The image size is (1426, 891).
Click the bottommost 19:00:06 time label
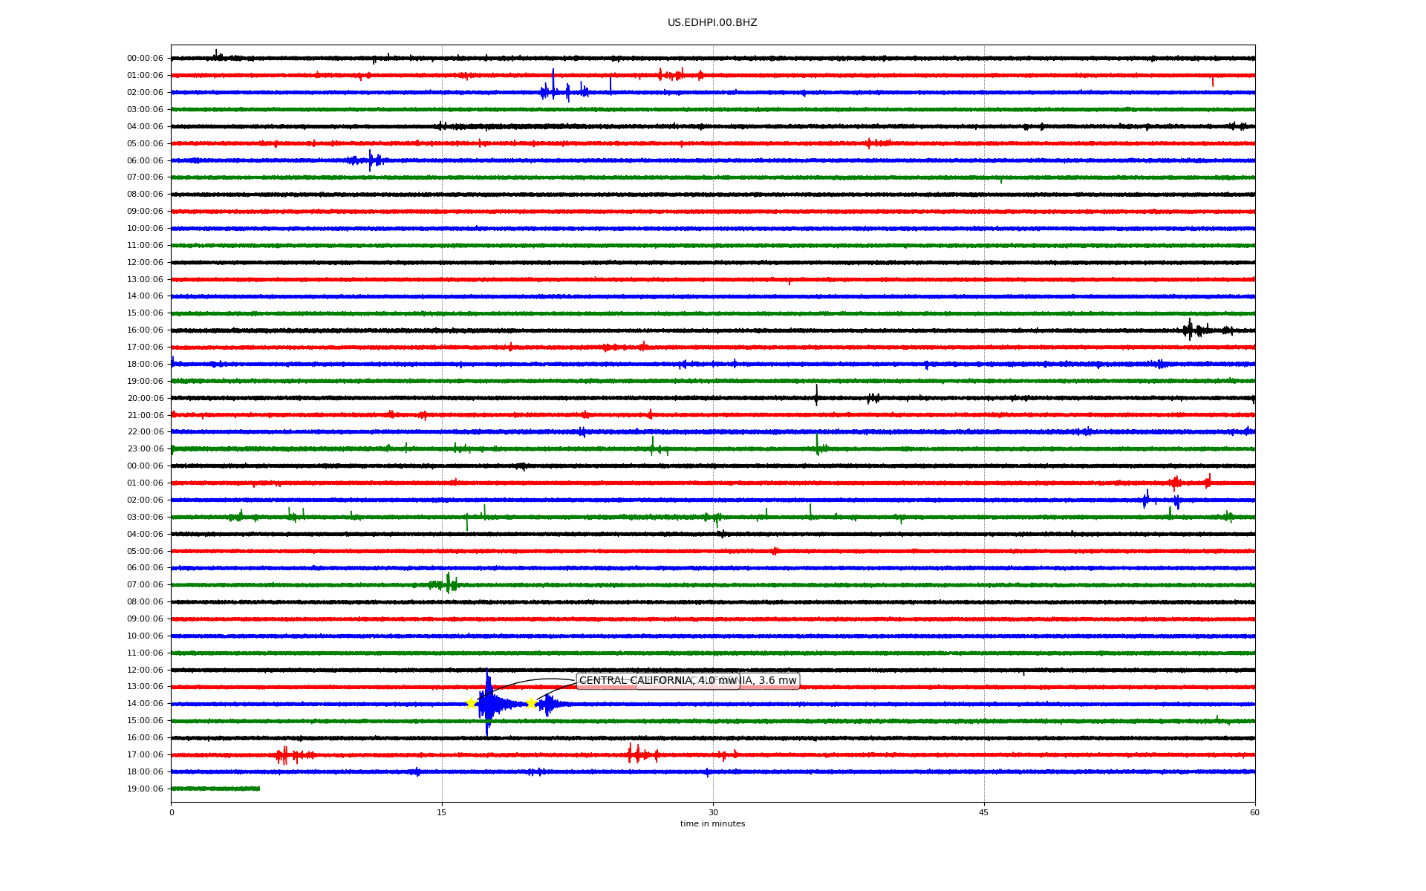click(145, 789)
